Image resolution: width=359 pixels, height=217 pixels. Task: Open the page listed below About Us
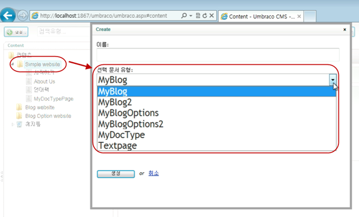point(41,90)
